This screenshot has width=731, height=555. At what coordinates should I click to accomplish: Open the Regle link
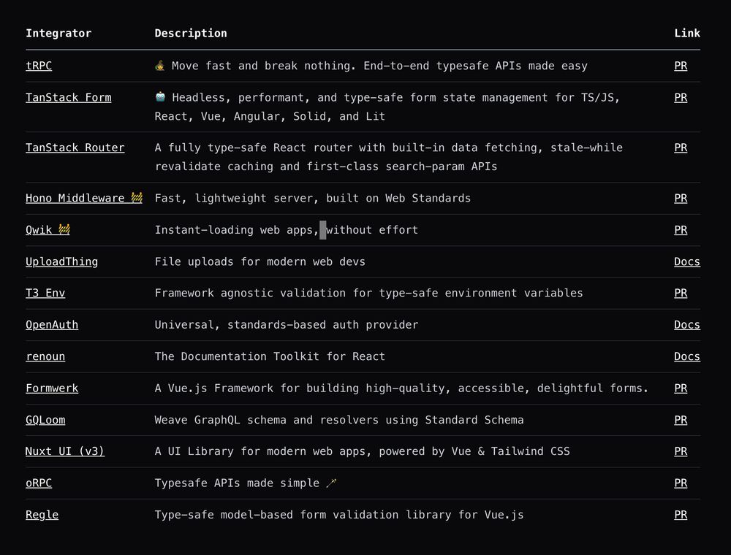coord(42,515)
